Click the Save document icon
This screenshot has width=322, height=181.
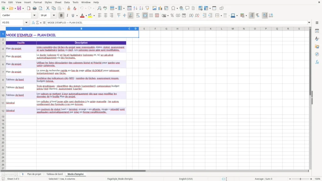tap(19, 8)
